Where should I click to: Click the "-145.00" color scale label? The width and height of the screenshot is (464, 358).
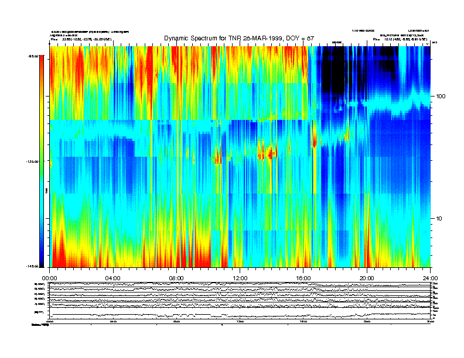[32, 266]
